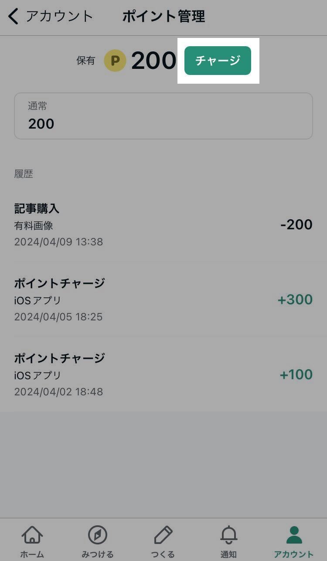Tap the +300 charge amount

pyautogui.click(x=295, y=299)
